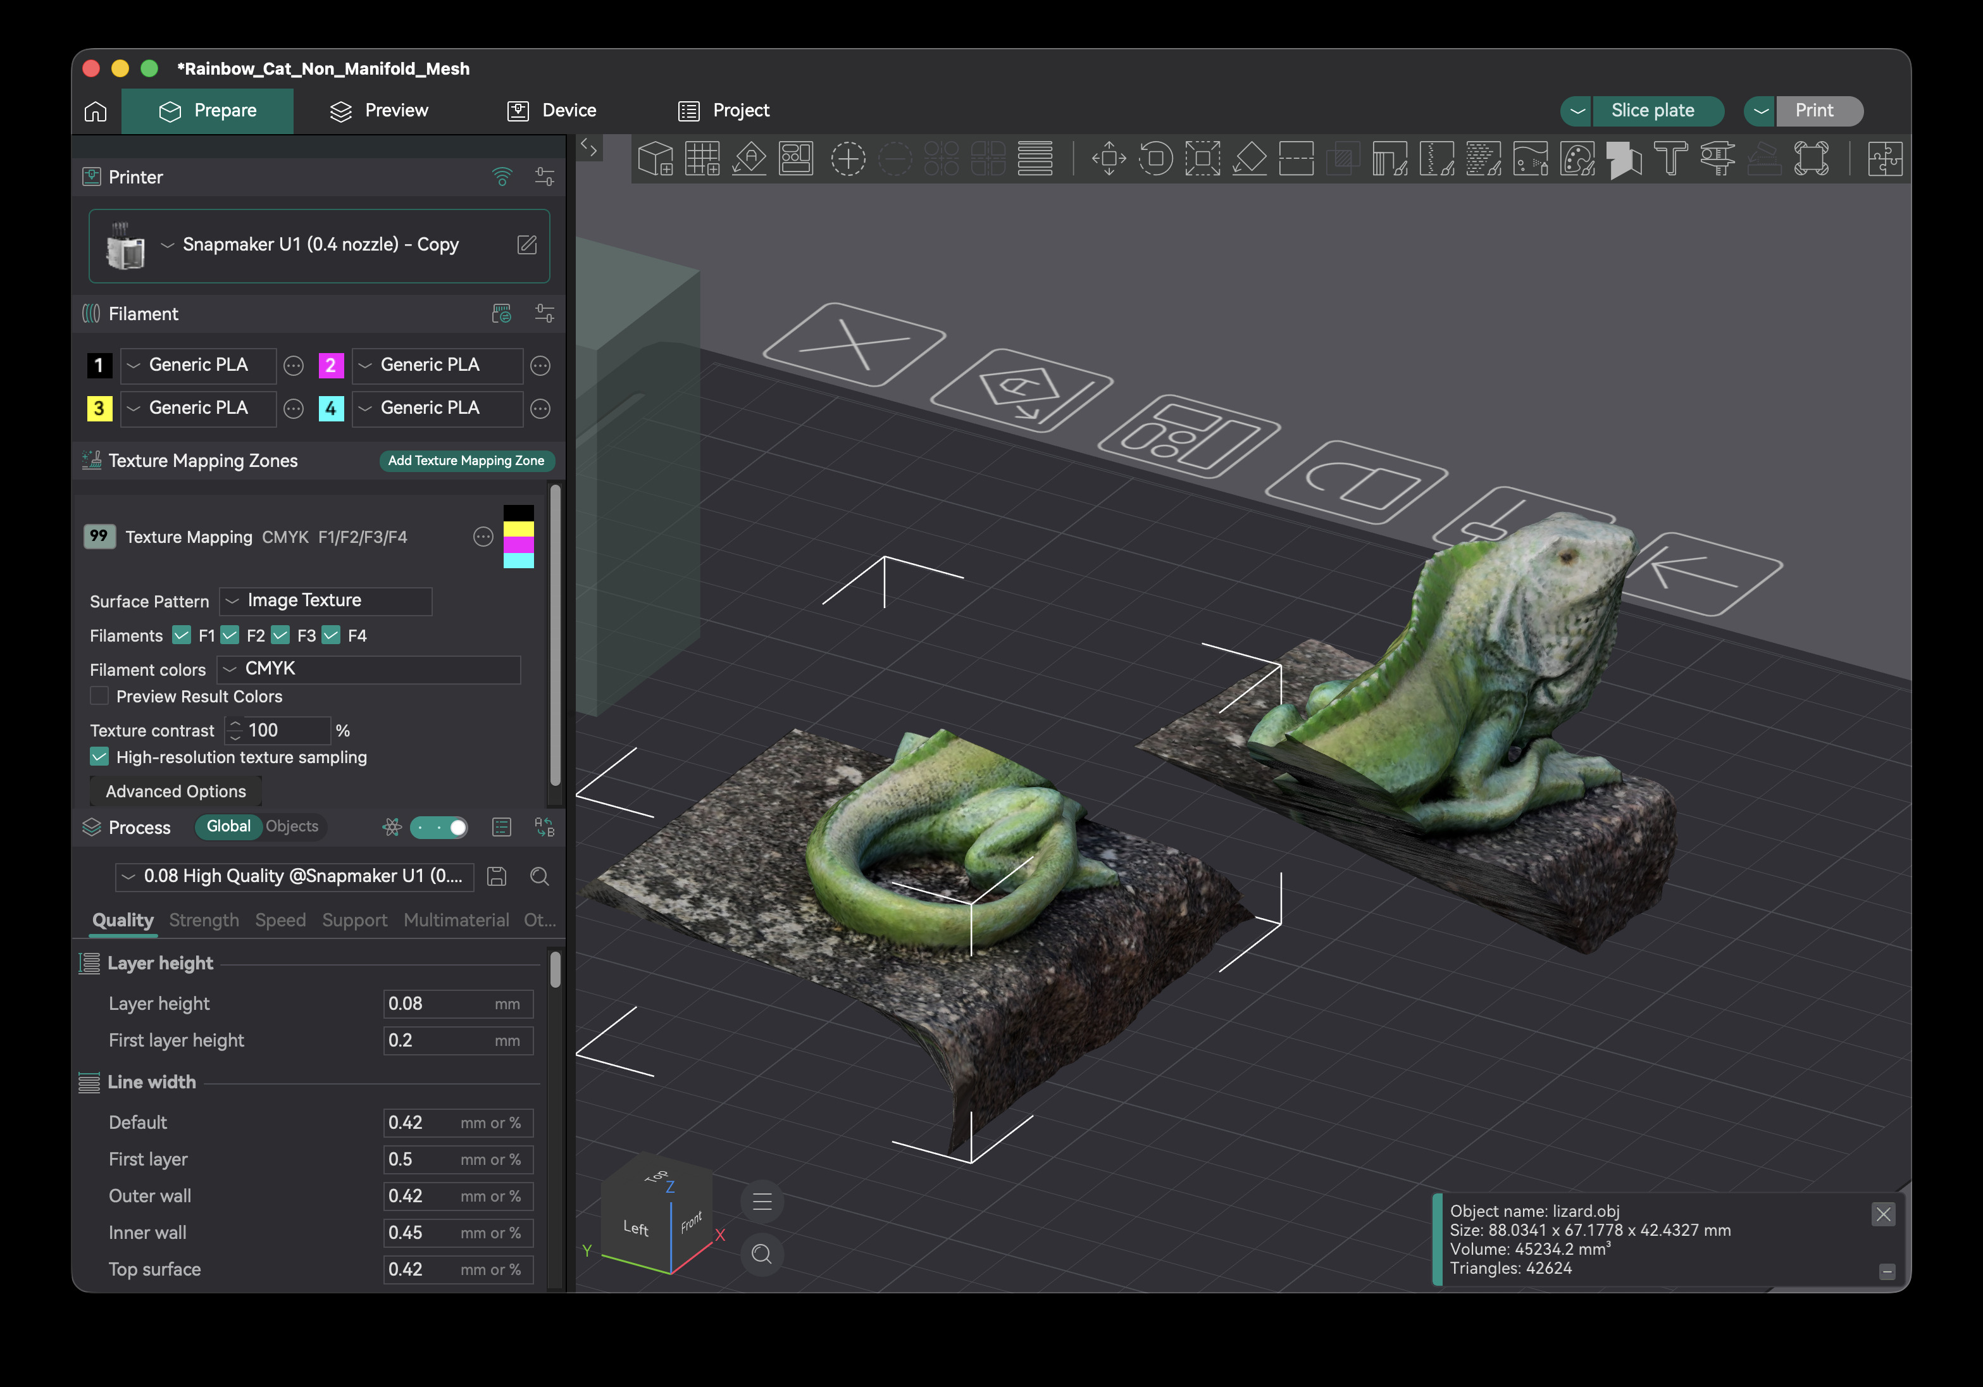Enable Preview Result Colors checkbox
Viewport: 1983px width, 1387px height.
click(99, 696)
